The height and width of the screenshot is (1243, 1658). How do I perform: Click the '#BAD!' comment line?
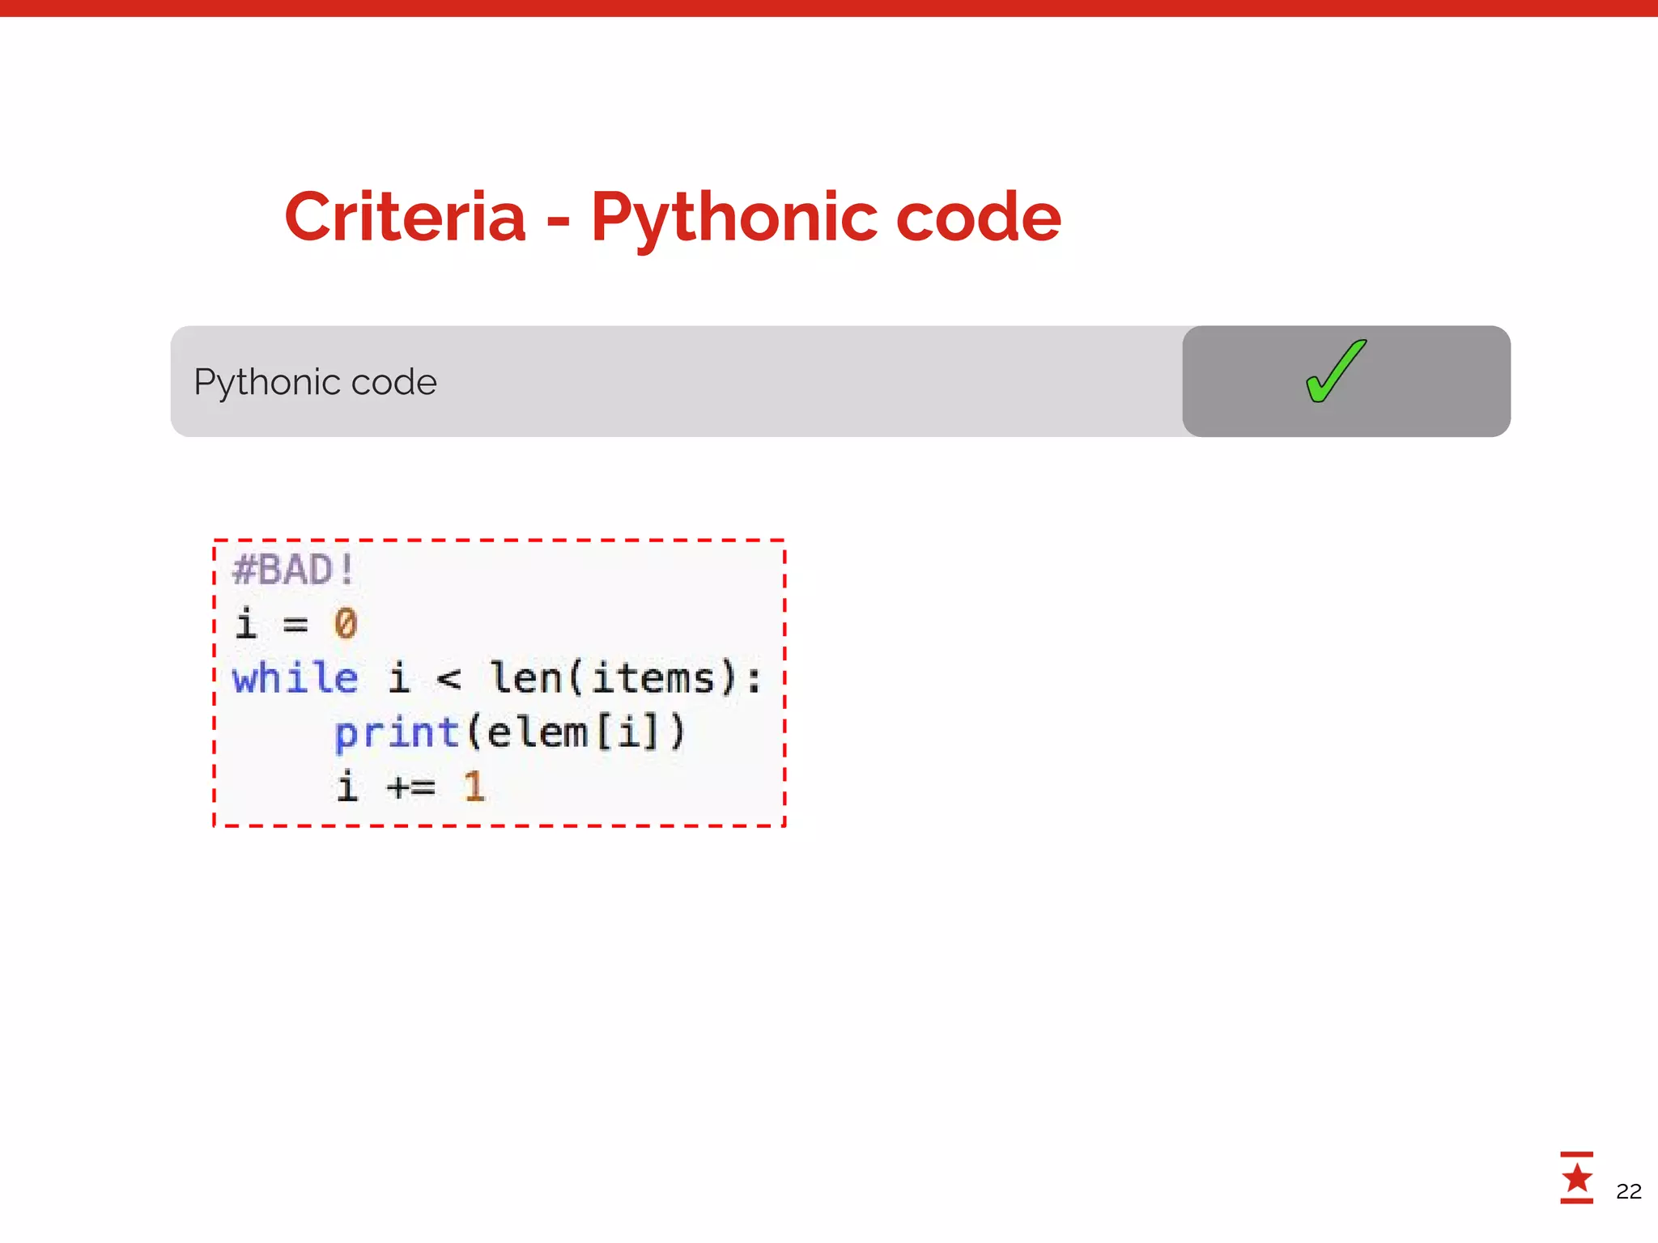pos(293,569)
